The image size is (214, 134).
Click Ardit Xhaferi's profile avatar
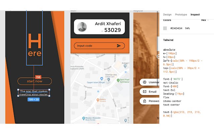(82, 27)
